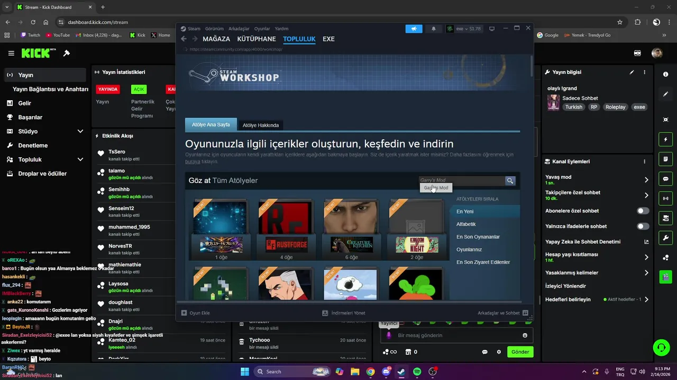Viewport: 677px width, 380px height.
Task: Expand the Stüdyo sidebar section
Action: (x=80, y=131)
